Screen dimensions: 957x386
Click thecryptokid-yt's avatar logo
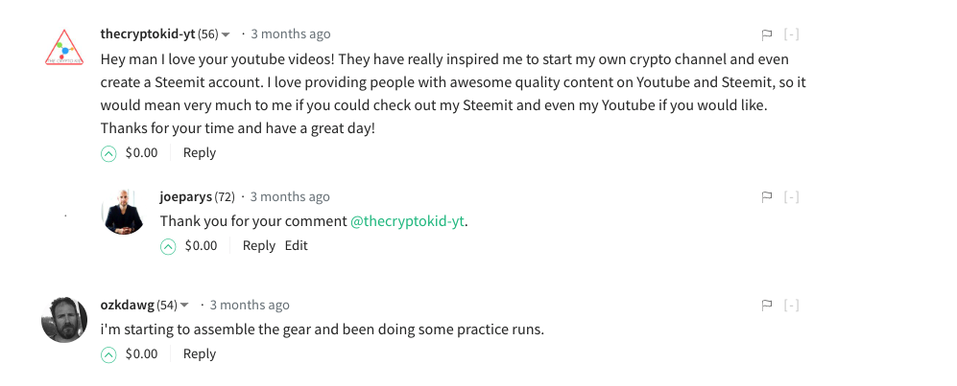point(63,46)
